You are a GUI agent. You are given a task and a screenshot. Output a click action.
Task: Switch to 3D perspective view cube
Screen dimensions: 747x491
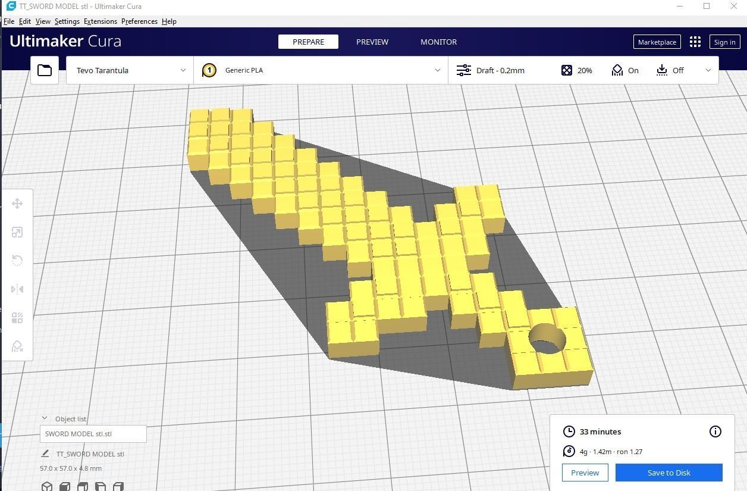pyautogui.click(x=47, y=486)
